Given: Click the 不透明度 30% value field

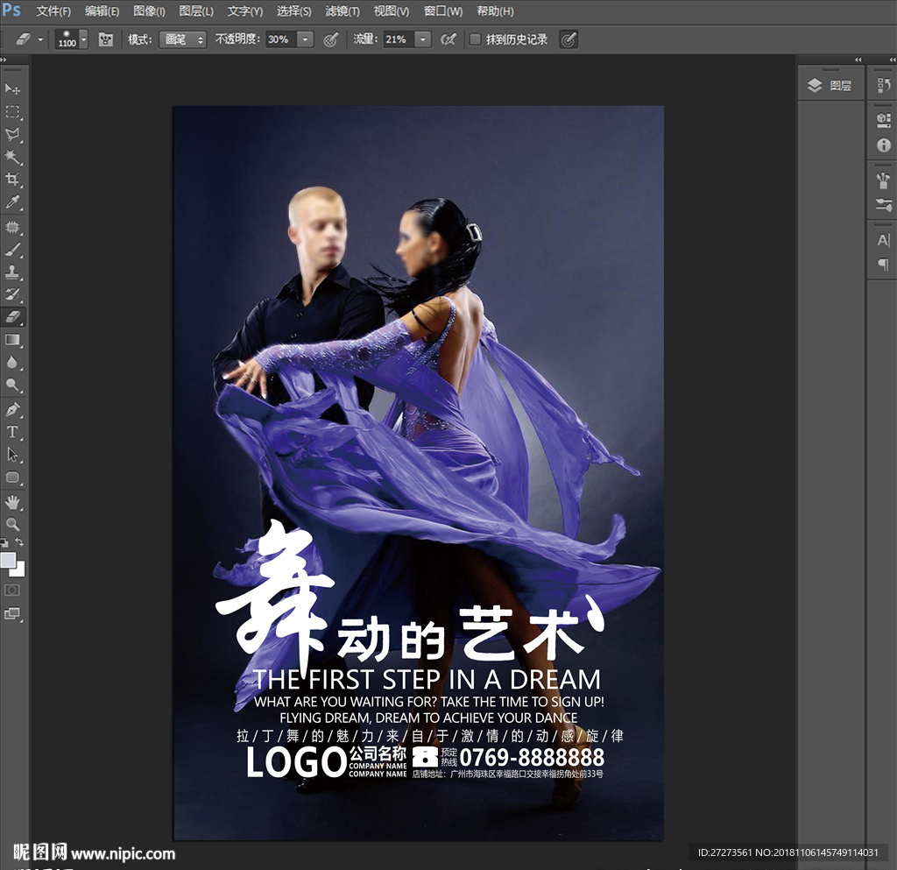Looking at the screenshot, I should (281, 39).
